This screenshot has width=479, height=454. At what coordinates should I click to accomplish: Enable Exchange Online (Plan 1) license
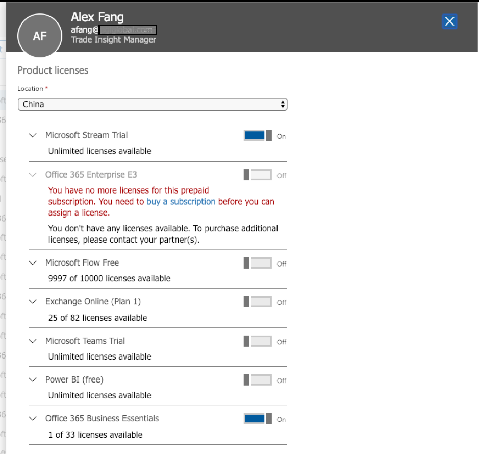[x=258, y=302]
